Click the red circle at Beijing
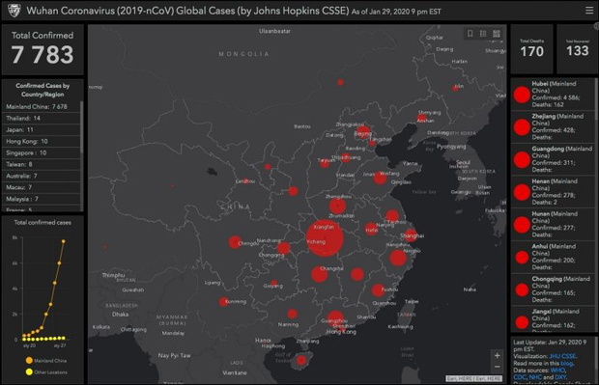 click(362, 132)
